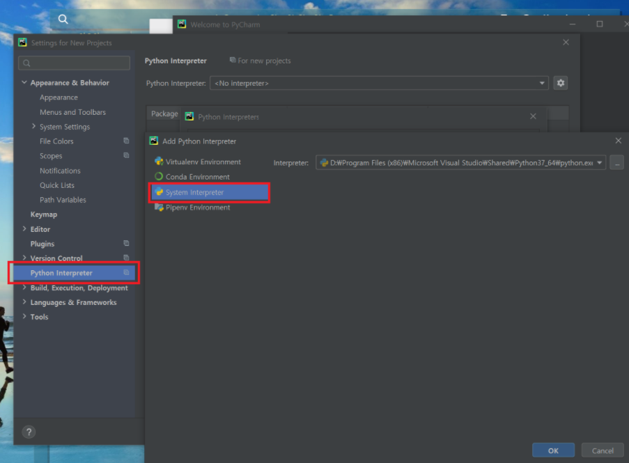Image resolution: width=629 pixels, height=463 pixels.
Task: Click the search icon in settings search field
Action: (x=27, y=63)
